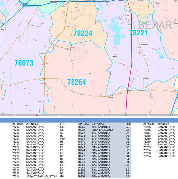The height and width of the screenshot is (179, 178).
Task: Select the 78264 ZIP label on the map
Action: (76, 82)
